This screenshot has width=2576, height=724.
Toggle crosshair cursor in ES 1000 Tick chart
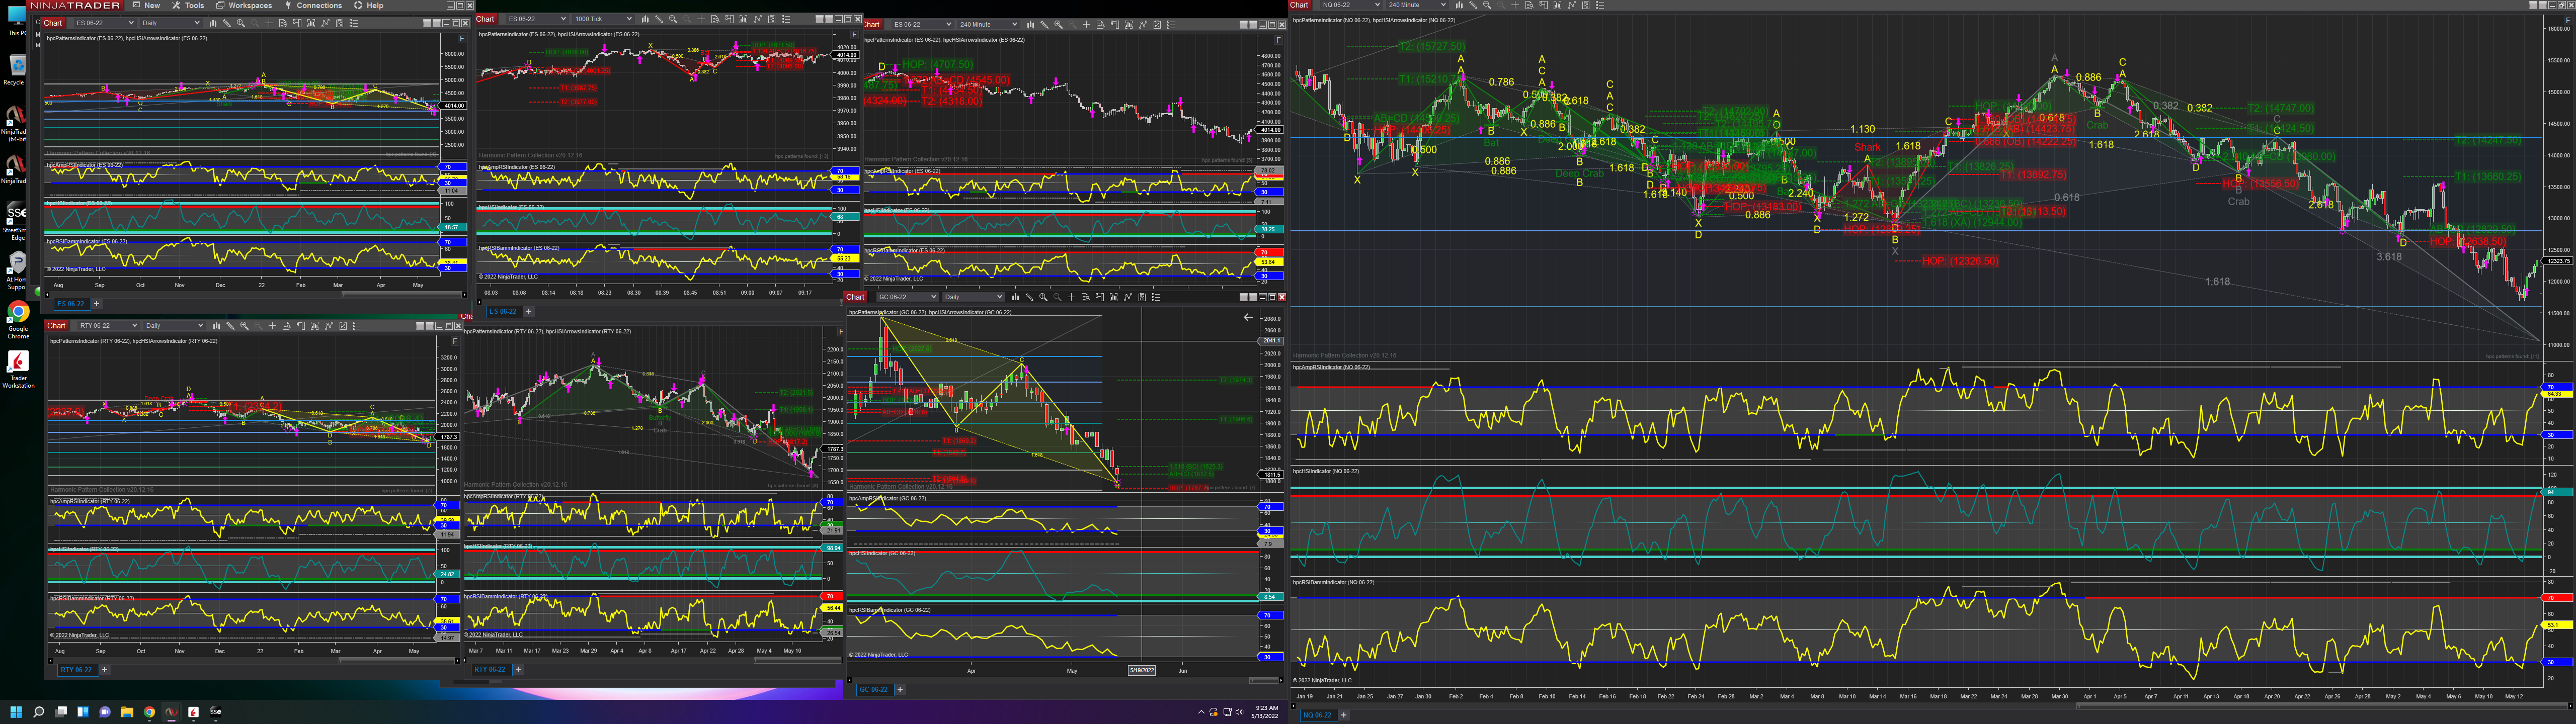point(701,19)
